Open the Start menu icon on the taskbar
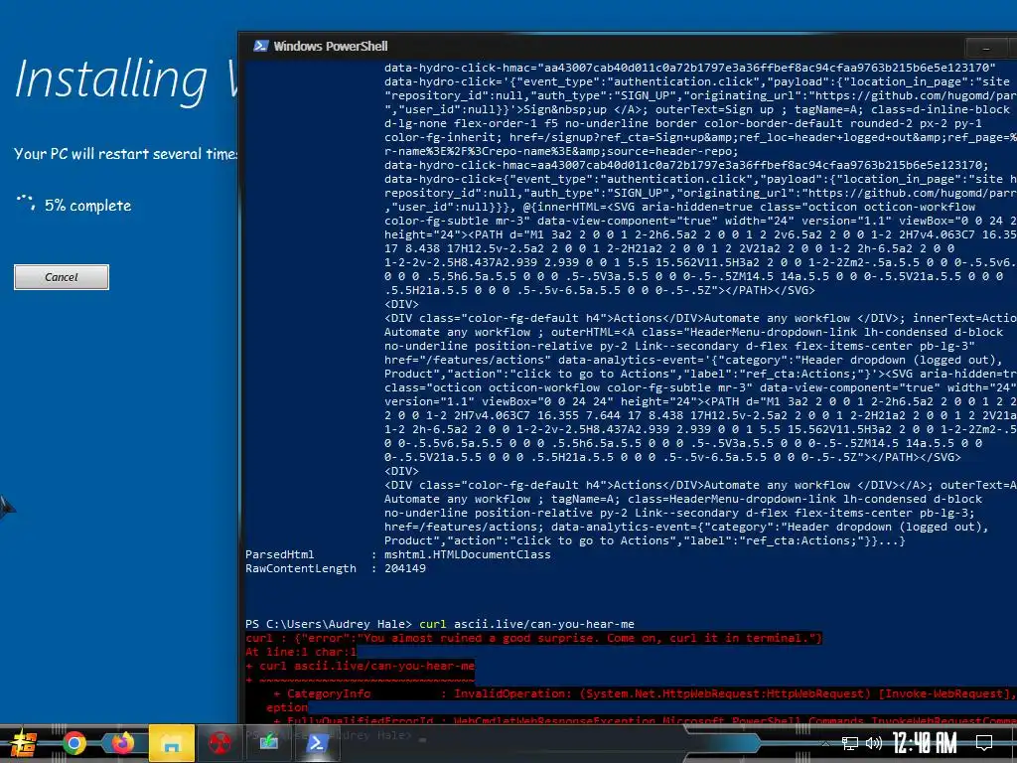This screenshot has width=1017, height=763. pyautogui.click(x=24, y=743)
